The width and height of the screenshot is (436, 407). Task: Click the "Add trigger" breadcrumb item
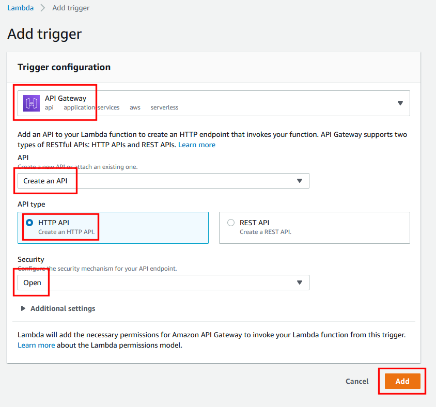[71, 8]
